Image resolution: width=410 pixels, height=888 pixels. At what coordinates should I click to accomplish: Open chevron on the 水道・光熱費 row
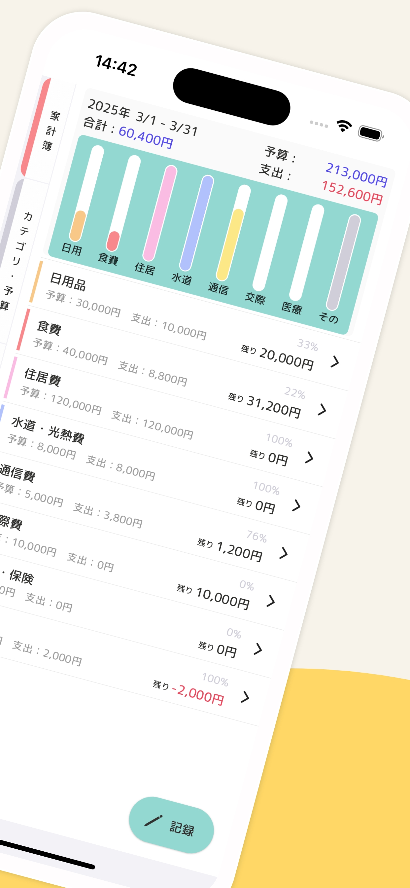tap(296, 505)
